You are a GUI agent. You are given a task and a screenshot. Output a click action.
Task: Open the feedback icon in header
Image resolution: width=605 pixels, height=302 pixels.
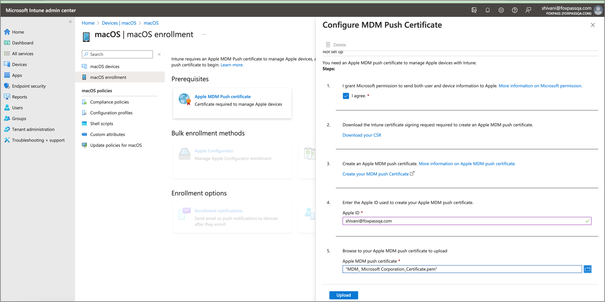[528, 10]
